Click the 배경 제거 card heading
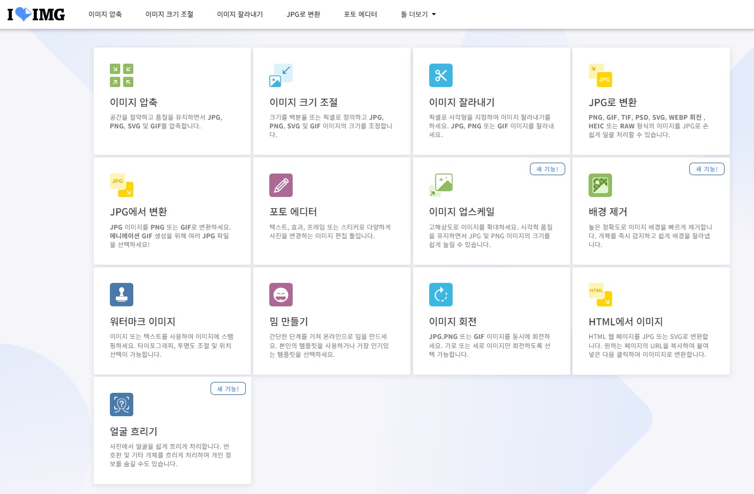Screen dimensions: 754x494 click(x=608, y=212)
